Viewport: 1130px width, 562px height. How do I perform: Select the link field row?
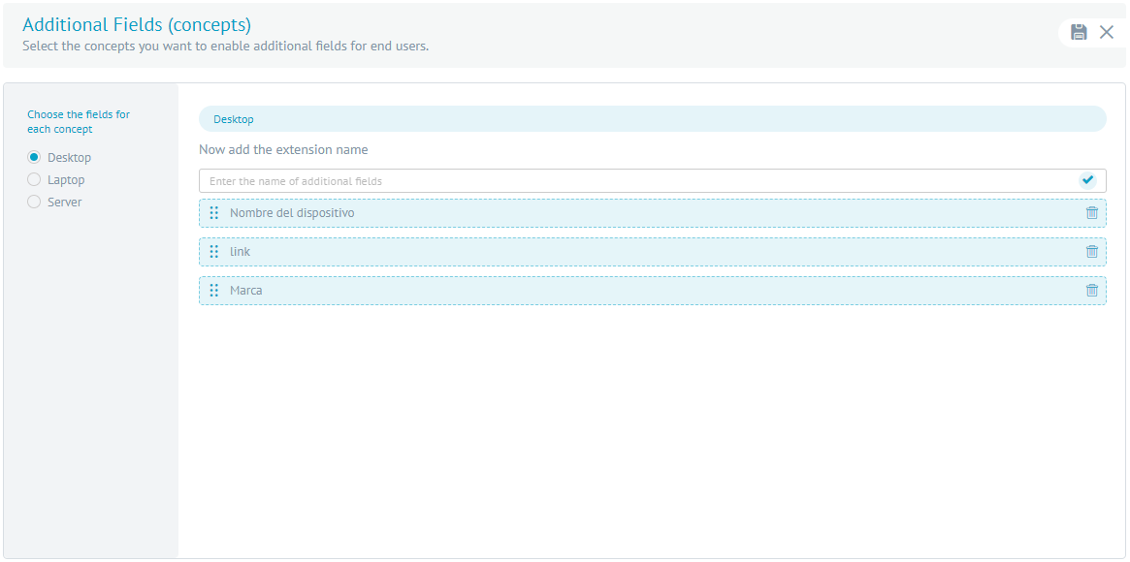tap(652, 252)
